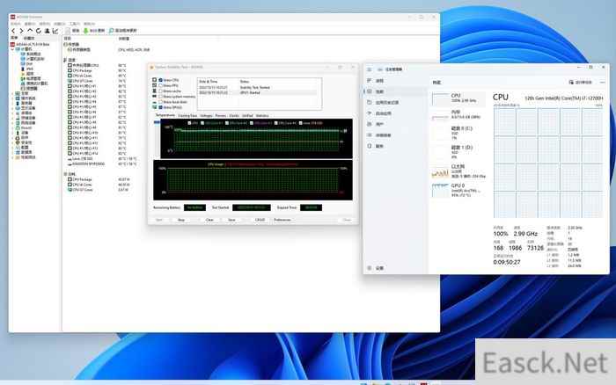Expand the Server node in AIDA64 tree

click(12, 103)
